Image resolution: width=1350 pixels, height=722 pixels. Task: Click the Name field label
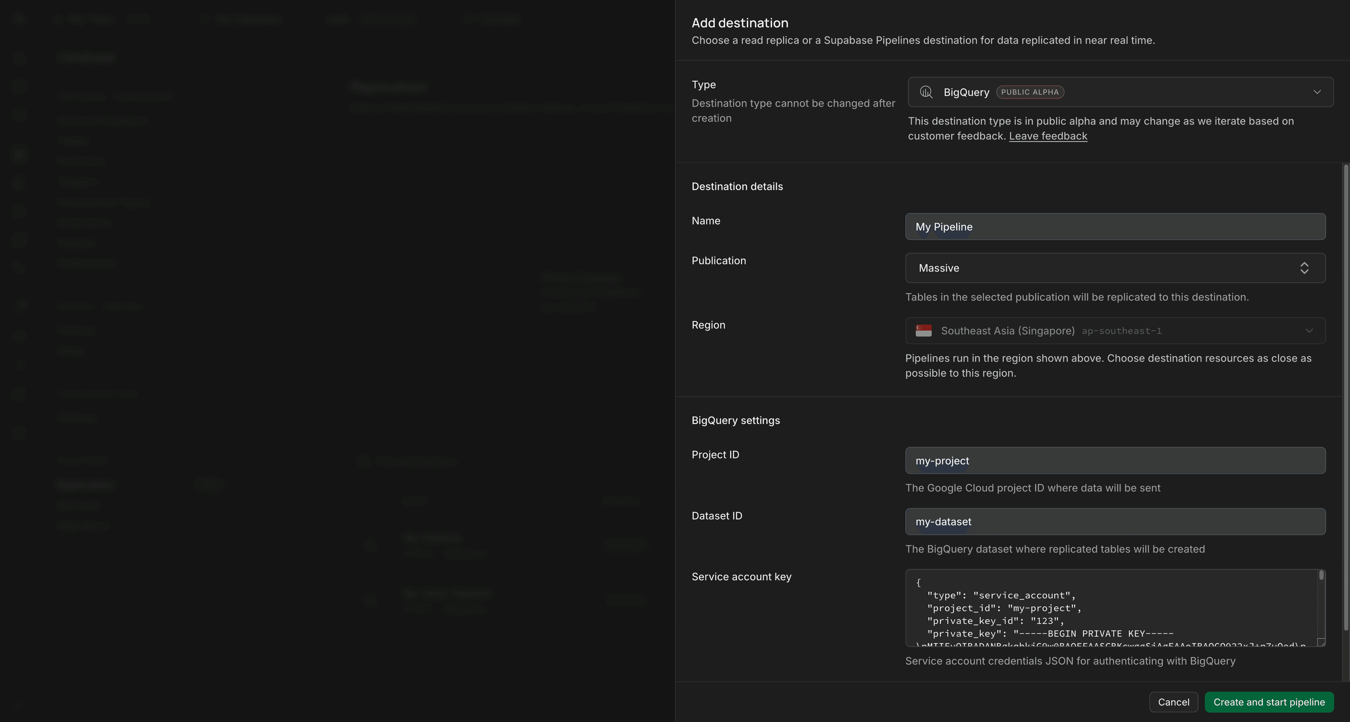point(705,221)
